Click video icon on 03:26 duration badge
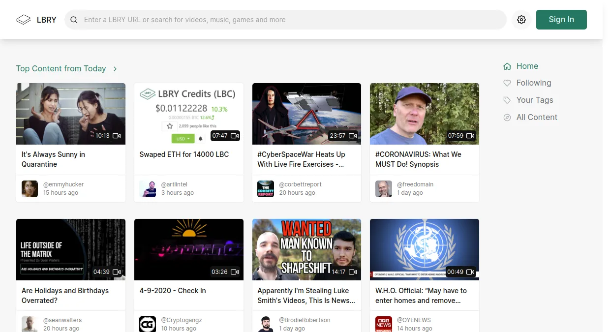Image resolution: width=610 pixels, height=332 pixels. 235,272
